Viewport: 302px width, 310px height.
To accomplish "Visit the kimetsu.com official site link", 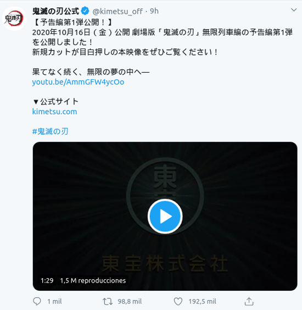I will [x=54, y=112].
